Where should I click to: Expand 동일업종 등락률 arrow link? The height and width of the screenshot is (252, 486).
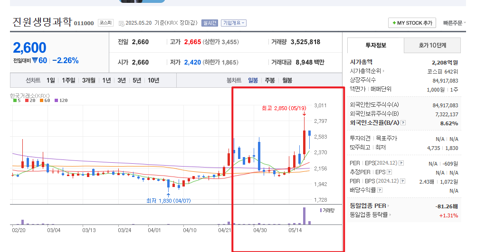(x=370, y=215)
